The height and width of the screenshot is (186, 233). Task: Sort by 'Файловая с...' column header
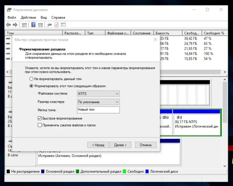(118, 33)
